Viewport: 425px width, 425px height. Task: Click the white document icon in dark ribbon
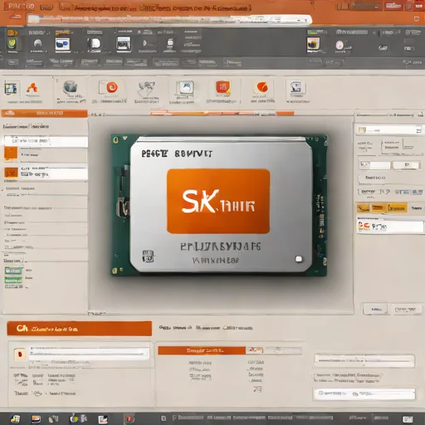(x=95, y=44)
